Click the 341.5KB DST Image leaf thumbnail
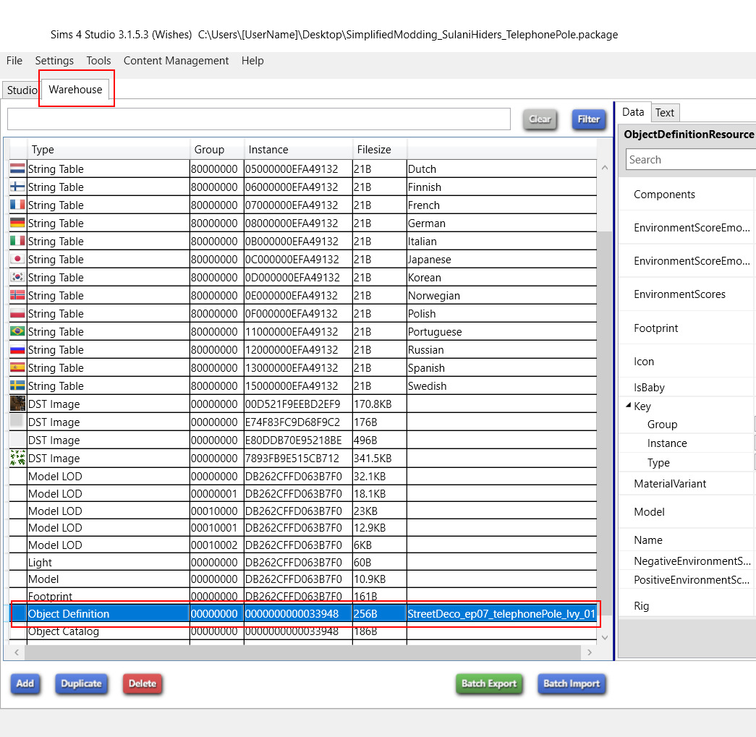 click(17, 458)
